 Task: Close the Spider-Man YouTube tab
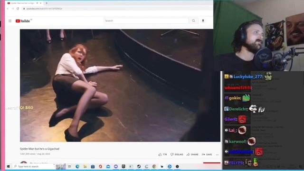click(40, 3)
